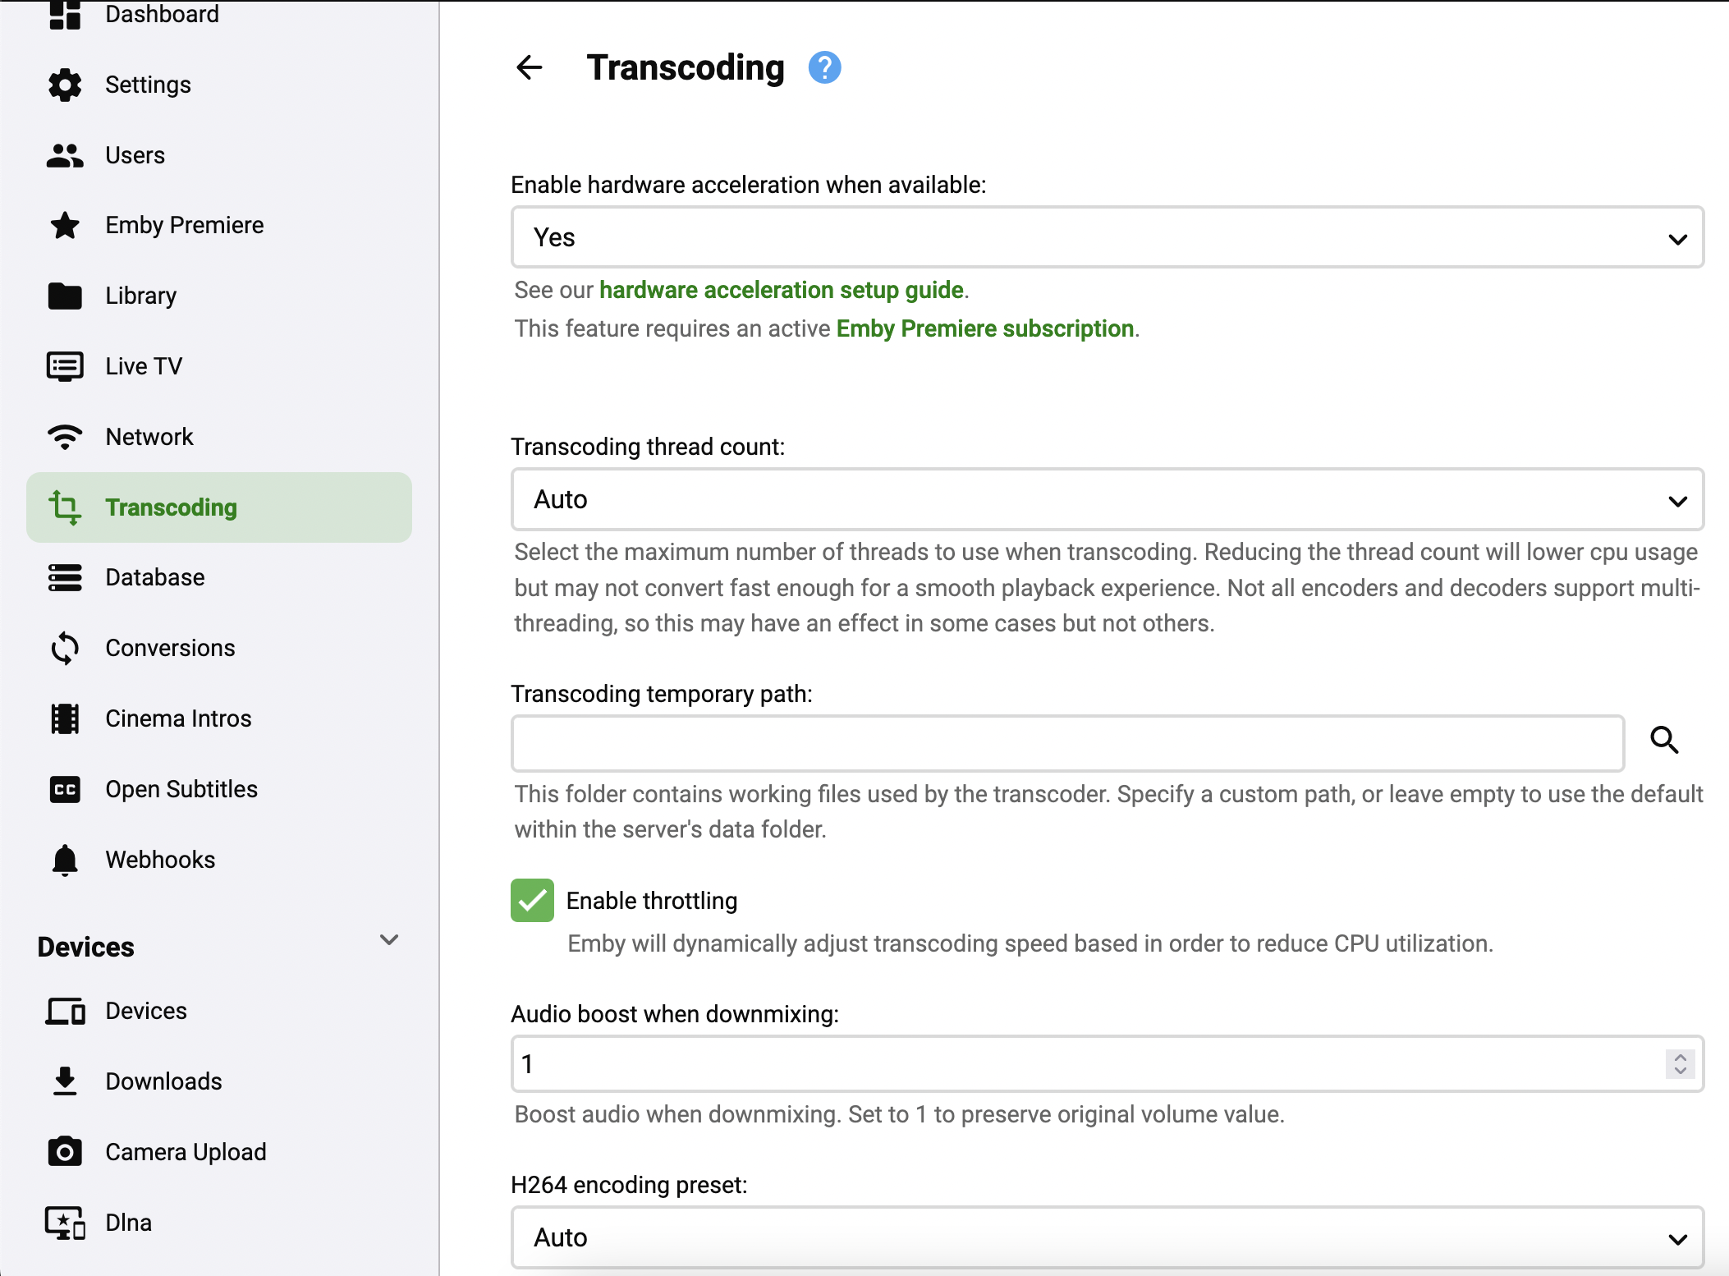Follow the Emby Premiere subscription link
The image size is (1729, 1276).
984,328
